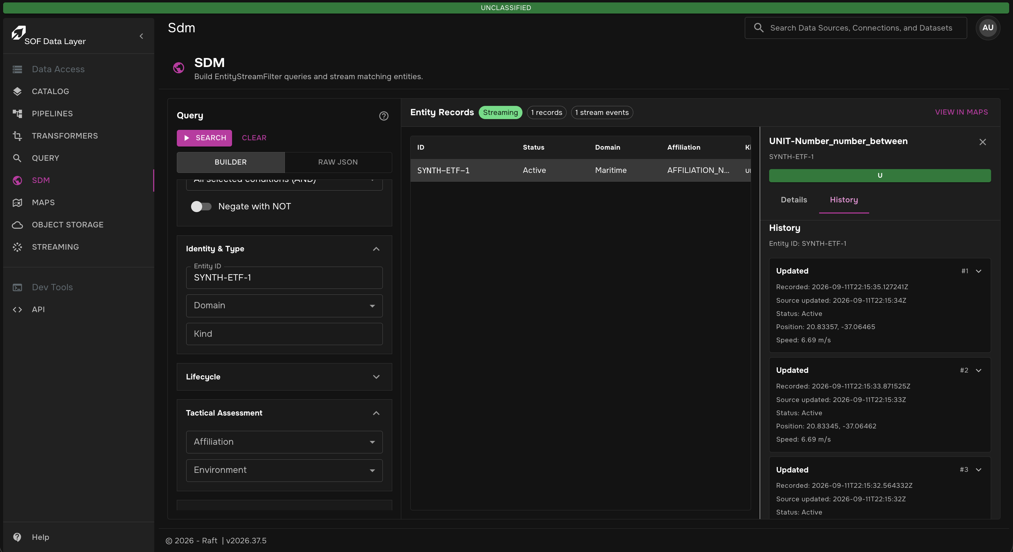
Task: Run the query with SEARCH button
Action: pyautogui.click(x=204, y=138)
